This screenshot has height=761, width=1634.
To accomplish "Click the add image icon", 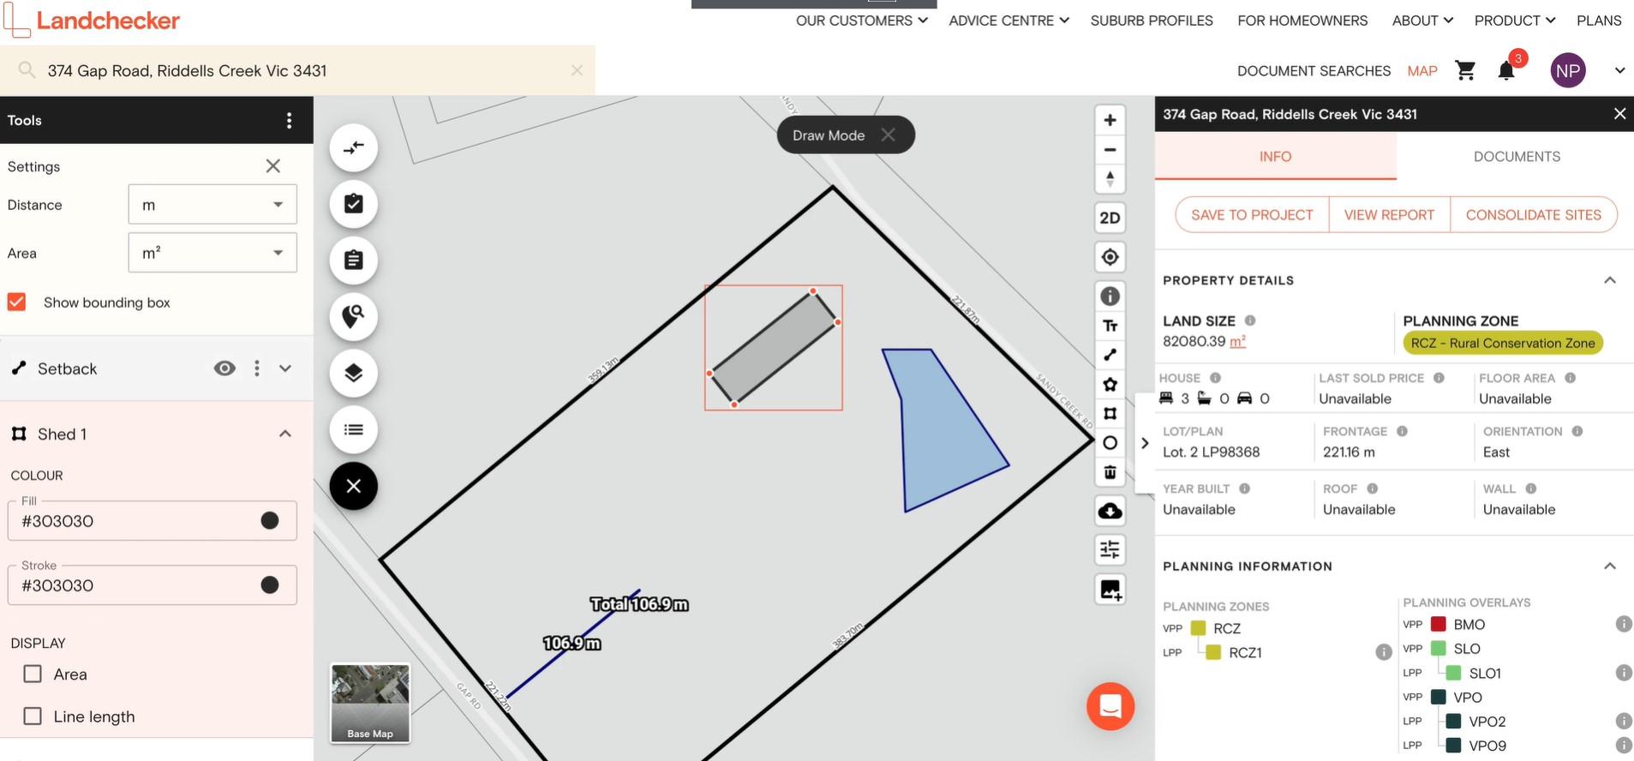I will [1110, 590].
